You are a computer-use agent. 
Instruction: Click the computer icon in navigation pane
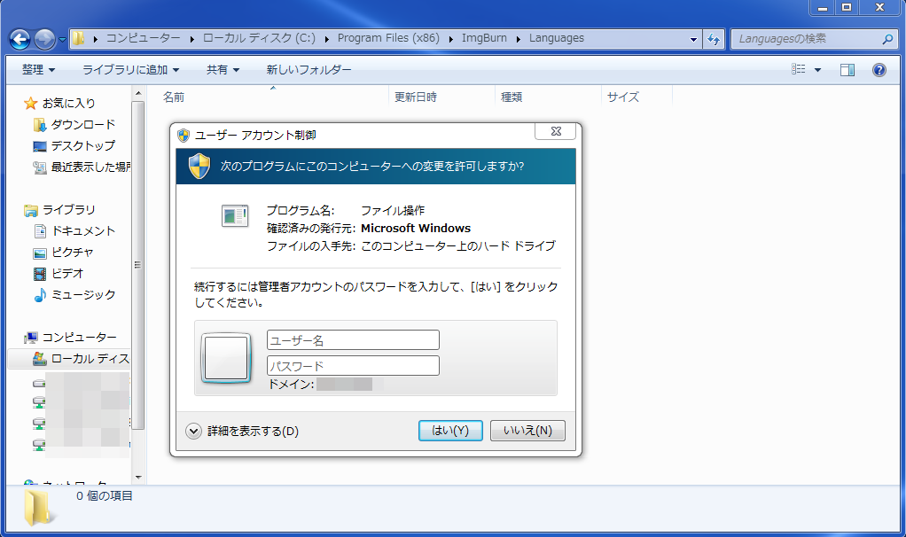[31, 338]
